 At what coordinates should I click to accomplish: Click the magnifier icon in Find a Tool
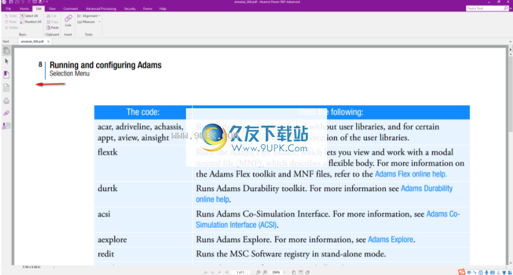pyautogui.click(x=506, y=8)
